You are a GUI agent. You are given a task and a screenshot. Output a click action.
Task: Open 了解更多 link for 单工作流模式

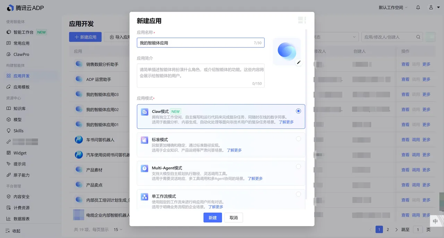pos(216,207)
